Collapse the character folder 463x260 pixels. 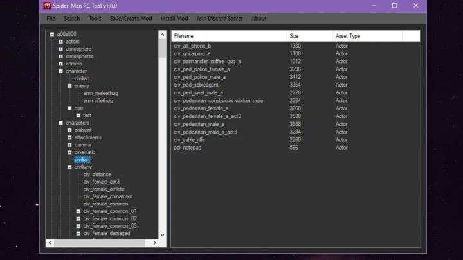[61, 71]
